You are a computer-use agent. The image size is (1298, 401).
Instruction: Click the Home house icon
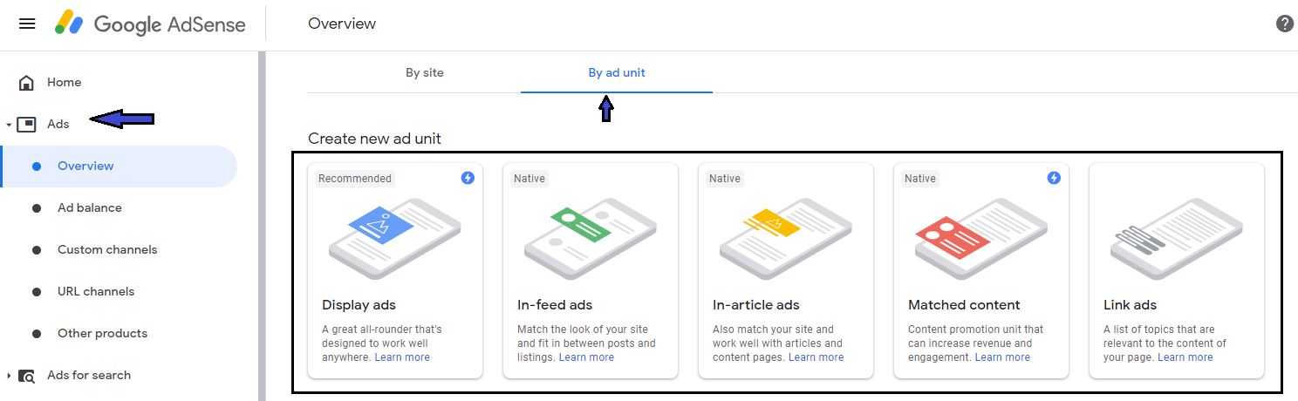click(26, 83)
